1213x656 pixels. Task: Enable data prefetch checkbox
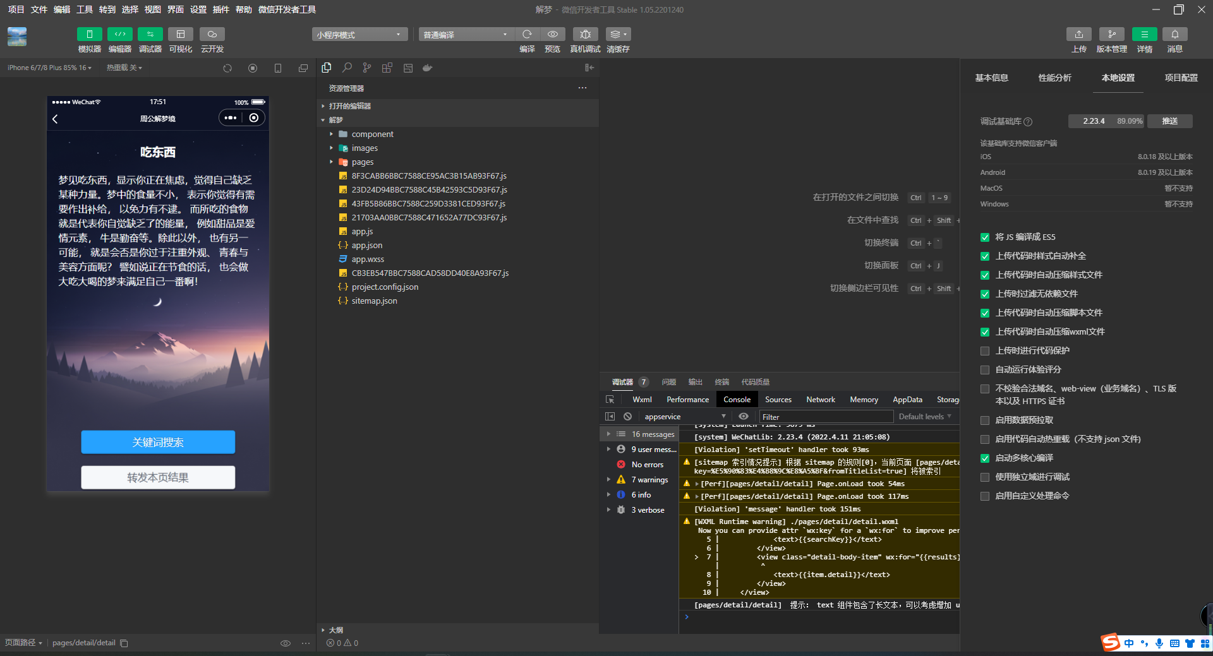pos(984,420)
